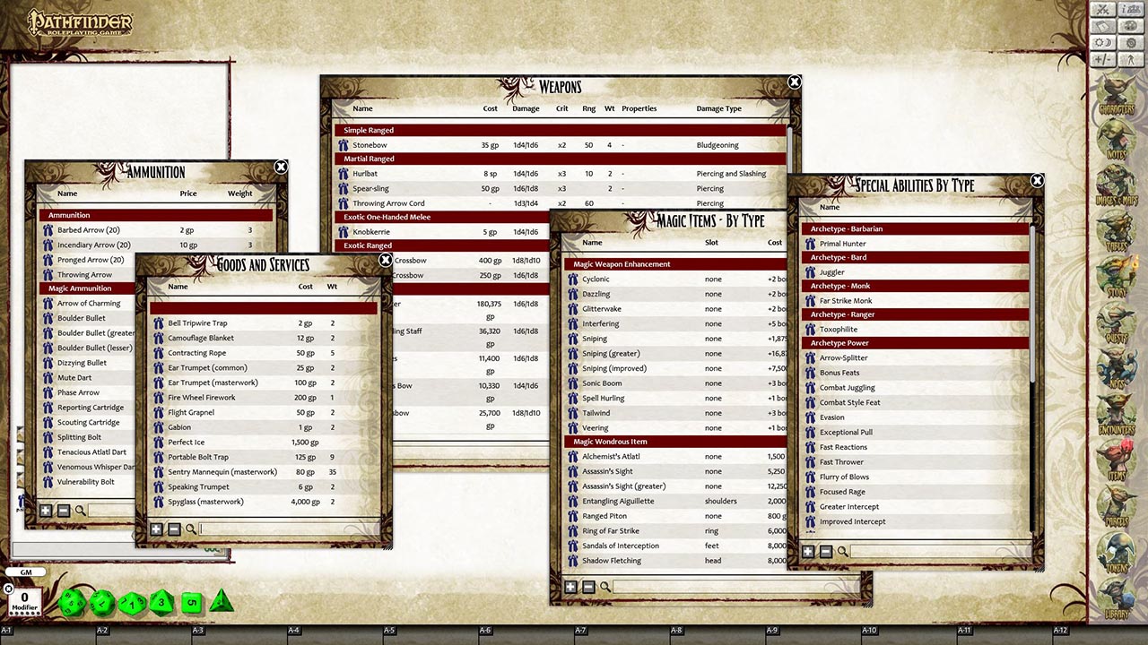Click the Magic Ammunition group header
Screen dimensions: 1148x645
(88, 288)
